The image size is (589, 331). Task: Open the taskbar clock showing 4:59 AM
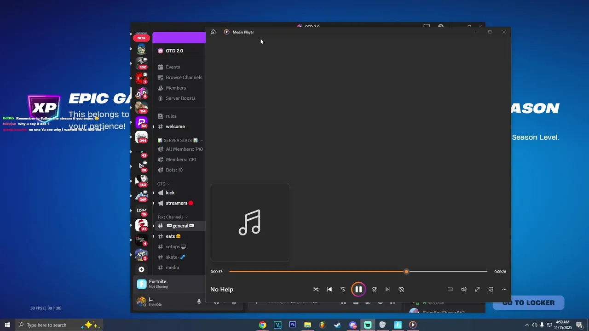click(x=563, y=325)
